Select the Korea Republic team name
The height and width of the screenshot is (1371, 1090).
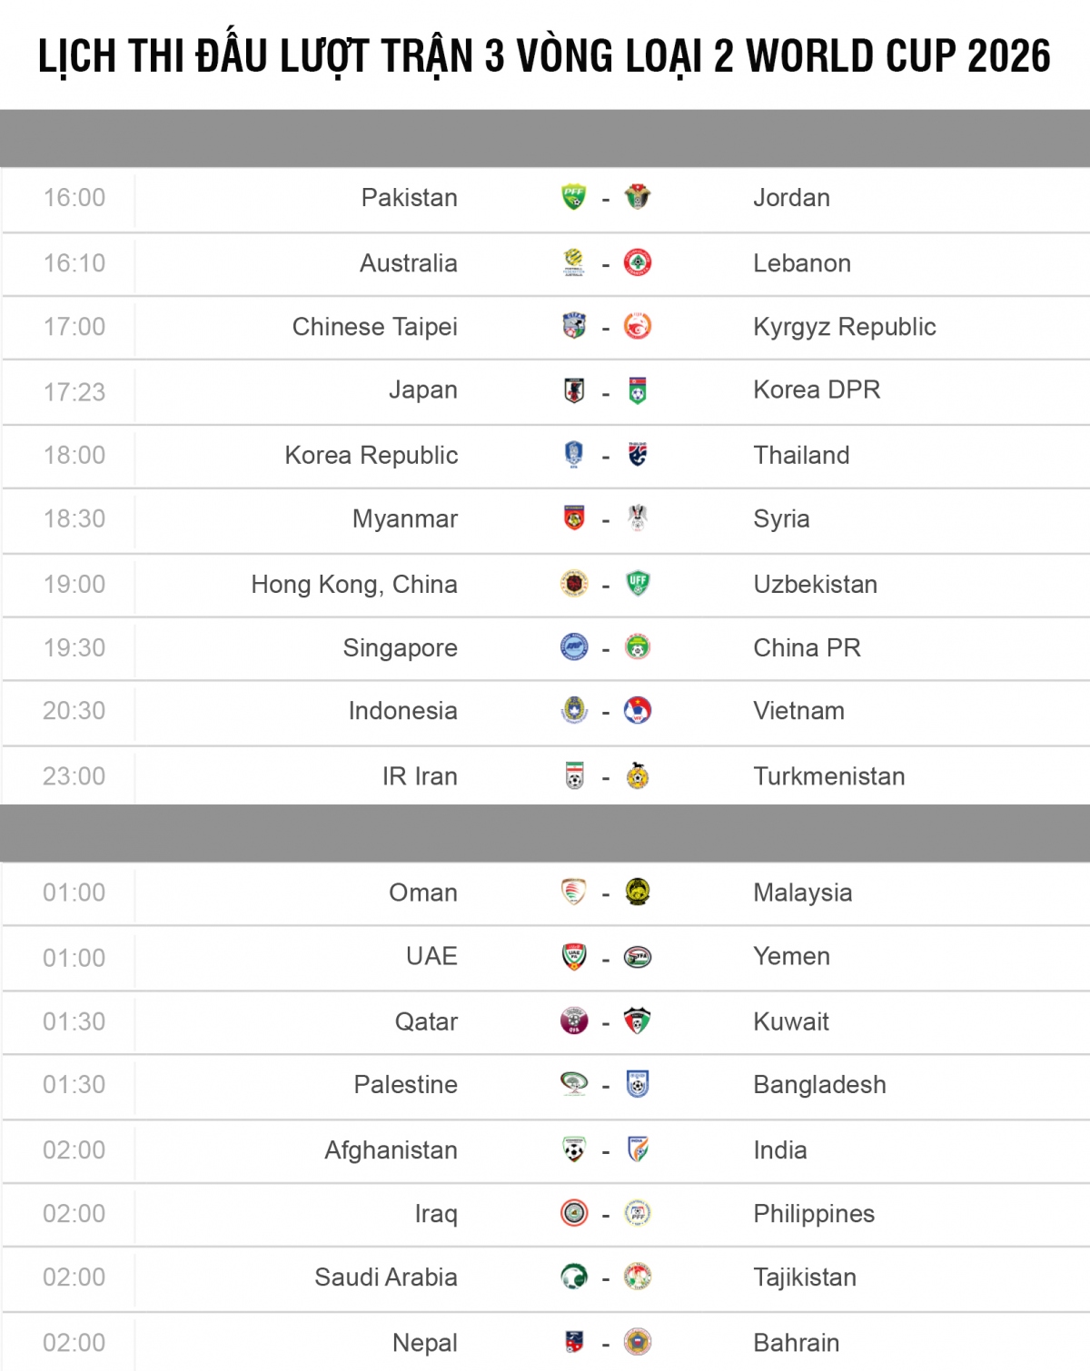[371, 455]
